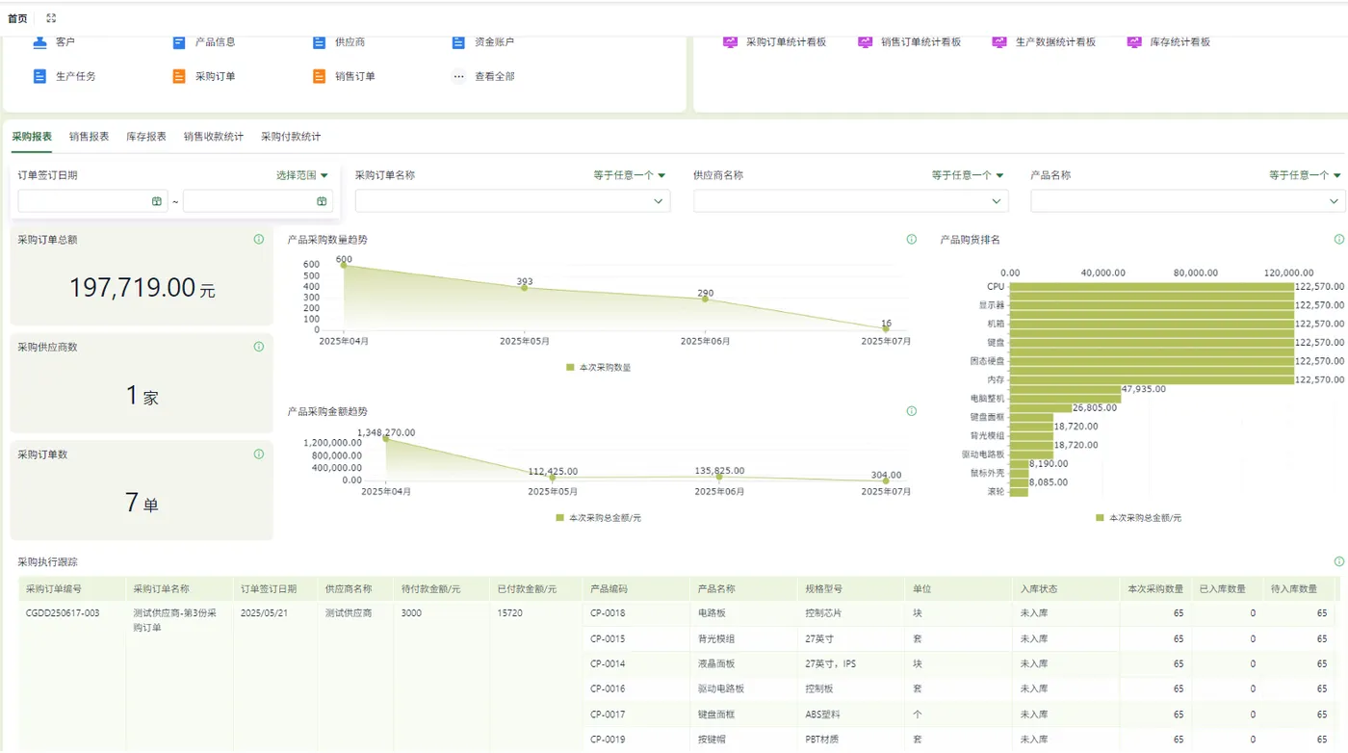Viewport: 1348px width, 753px height.
Task: Open the 资金账户 link
Action: 494,41
